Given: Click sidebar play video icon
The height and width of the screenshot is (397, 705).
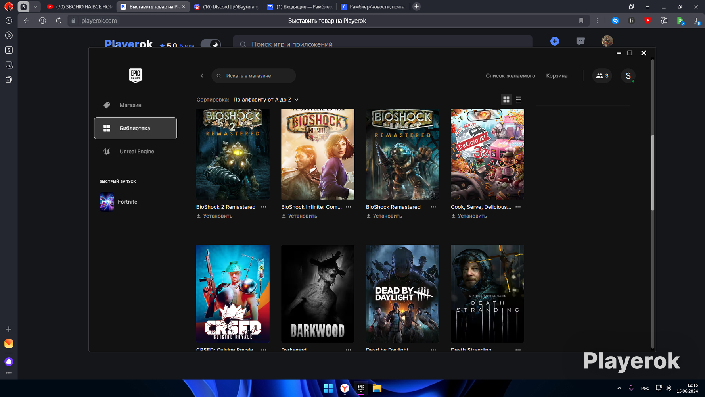Looking at the screenshot, I should point(9,35).
